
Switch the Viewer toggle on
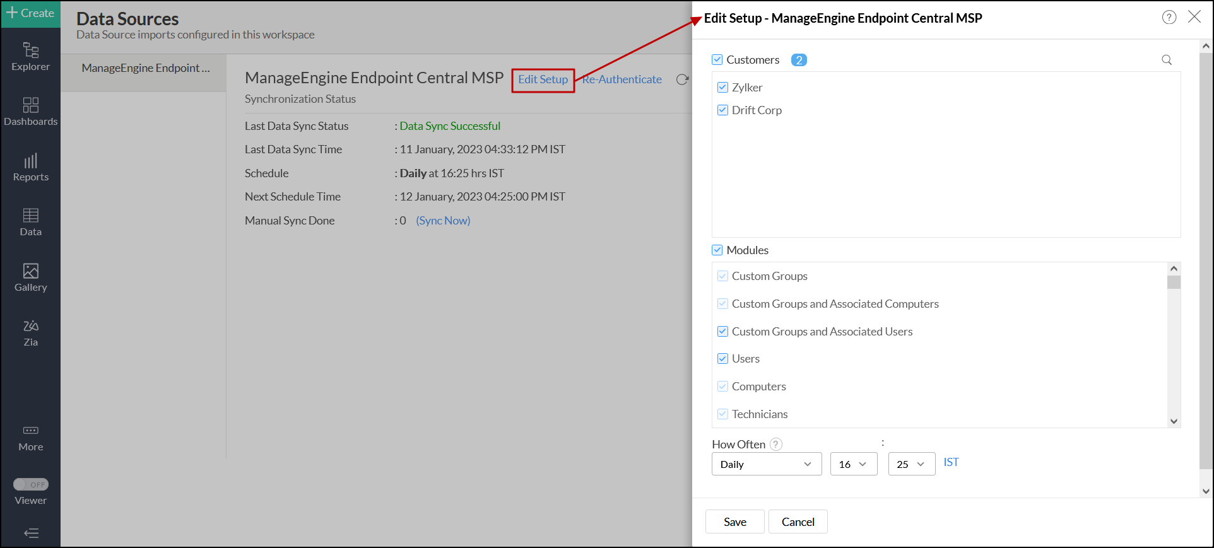point(31,484)
